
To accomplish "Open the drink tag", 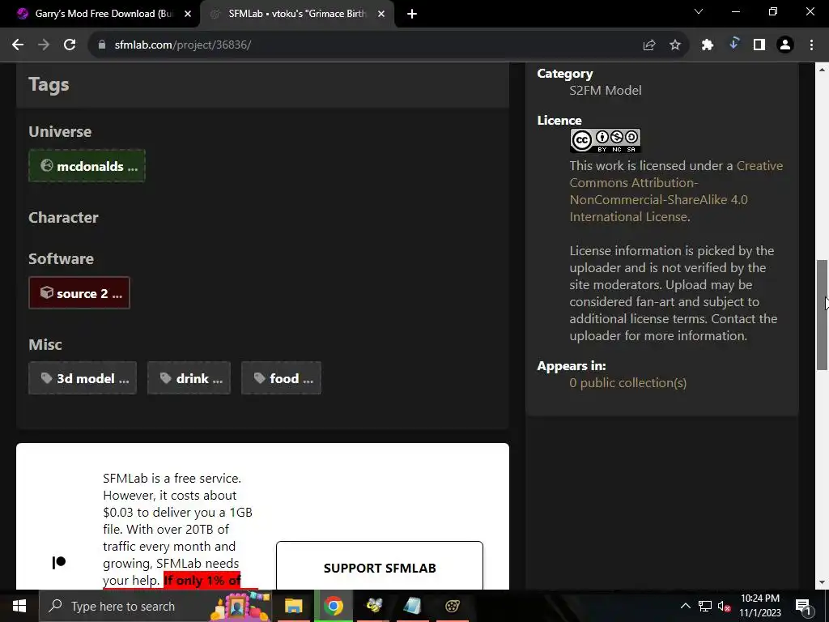I will pos(189,378).
